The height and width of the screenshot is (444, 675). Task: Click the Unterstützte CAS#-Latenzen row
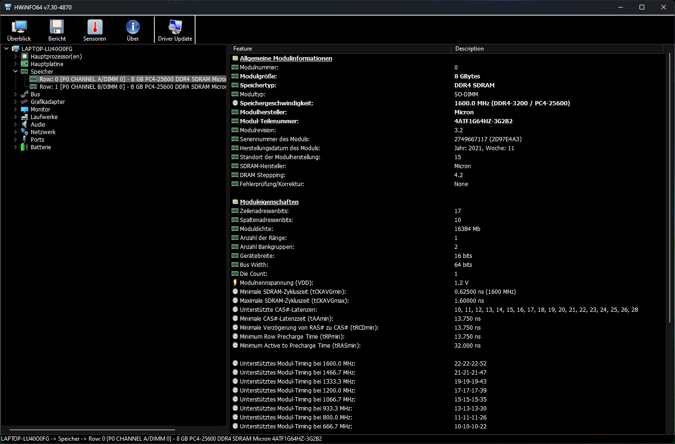click(447, 309)
